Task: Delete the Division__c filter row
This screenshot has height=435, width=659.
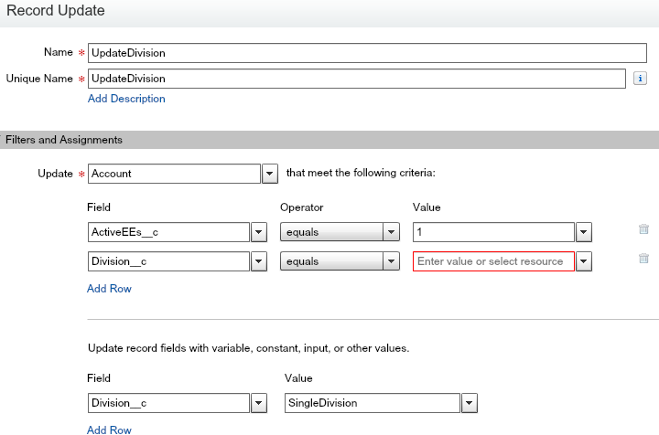Action: (643, 260)
